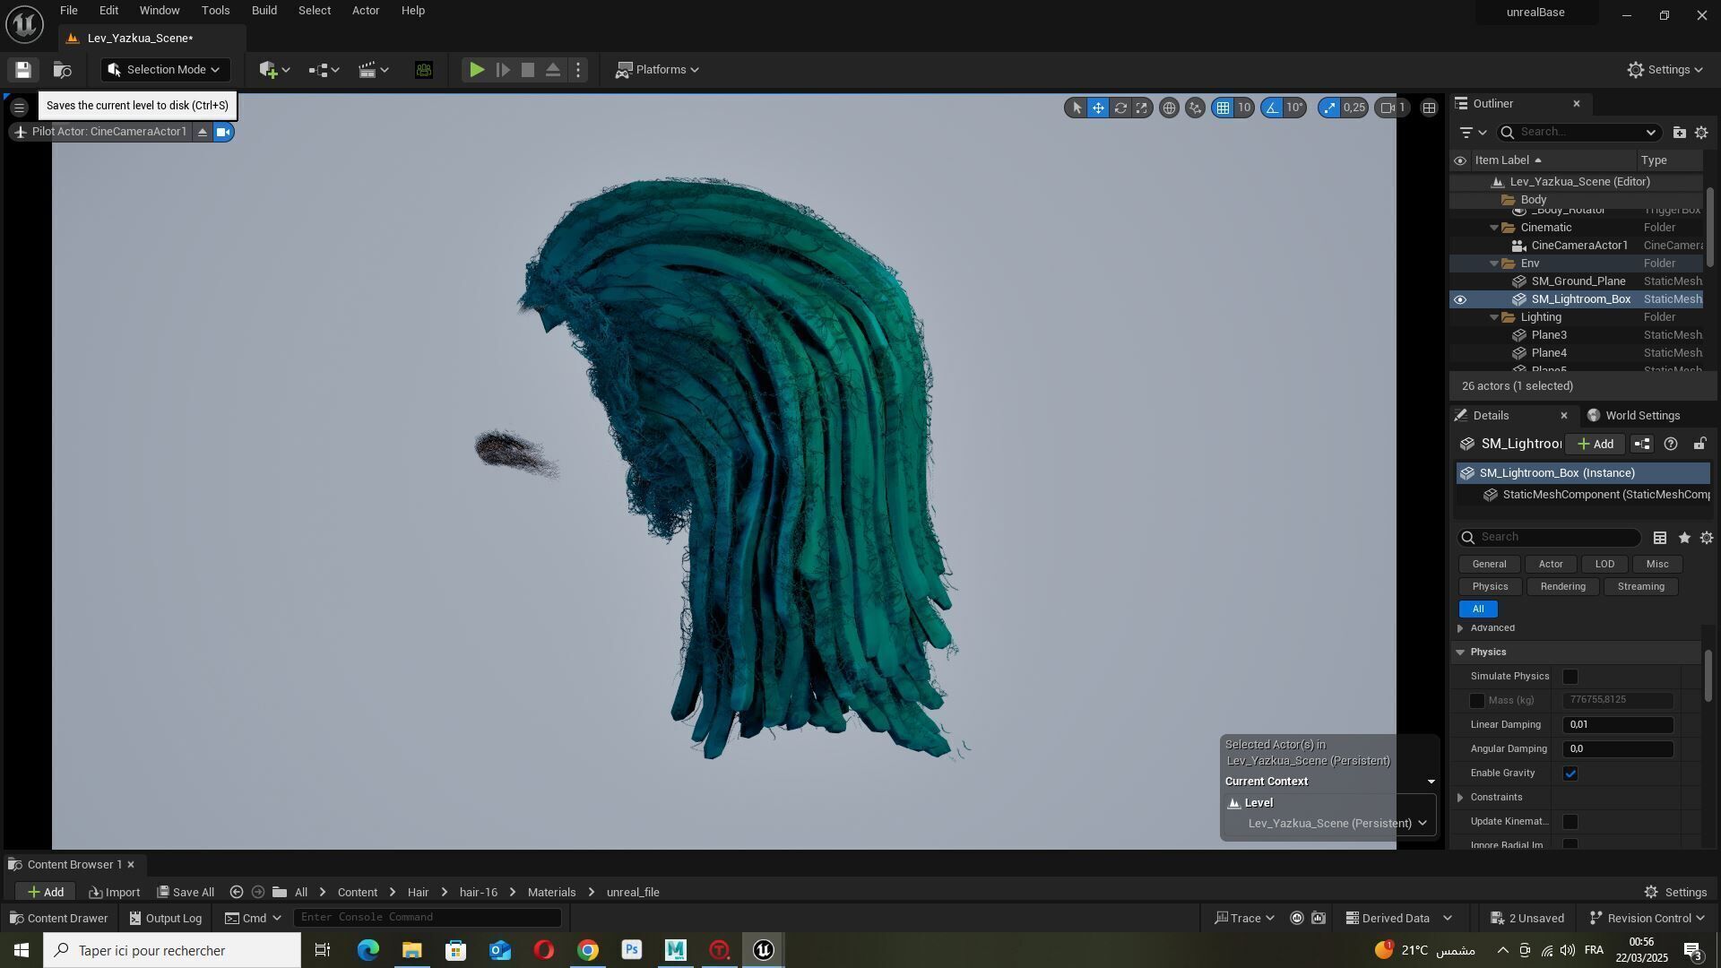This screenshot has height=968, width=1721.
Task: Open the Build menu
Action: point(264,11)
